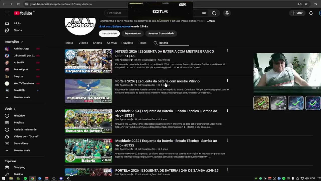Open OBS Studio from the taskbar
The width and height of the screenshot is (321, 181).
[54, 178]
